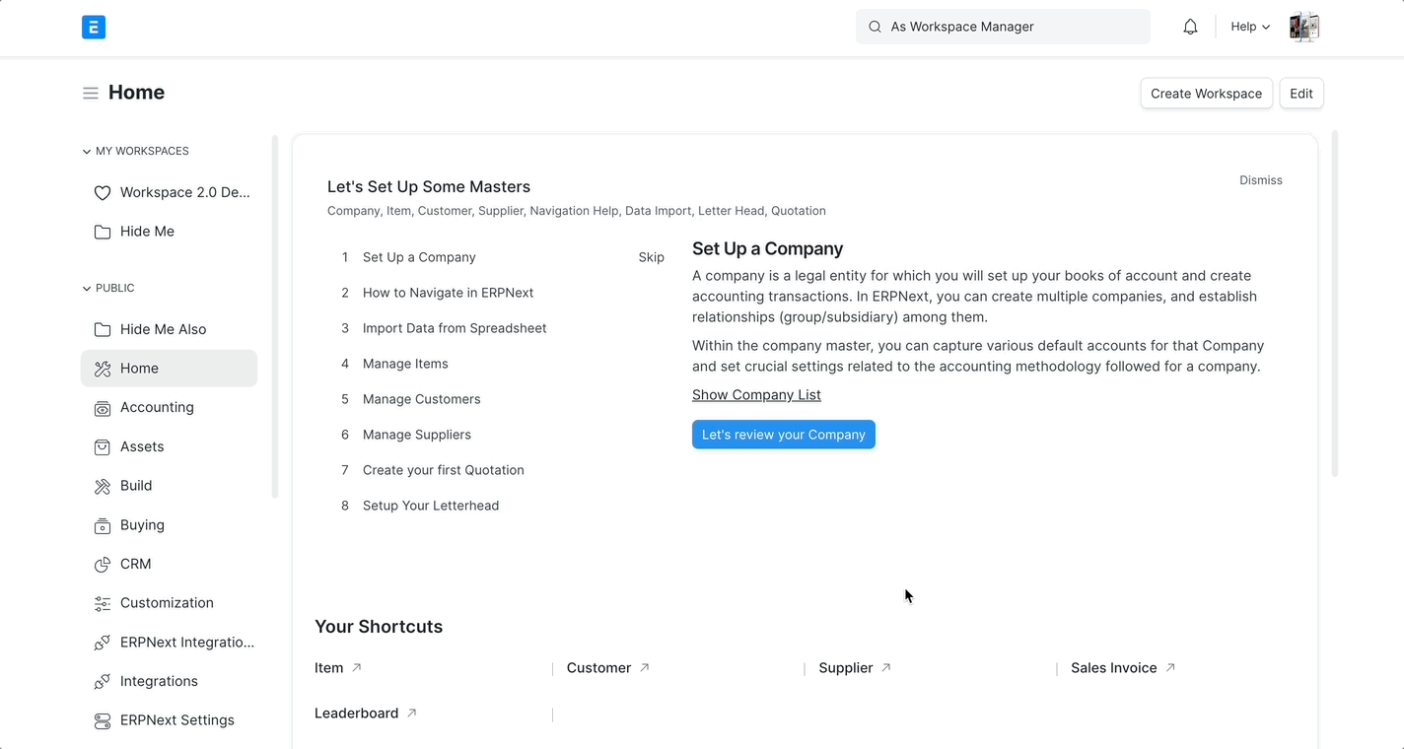The height and width of the screenshot is (749, 1404).
Task: Open the Accounting workspace icon
Action: pos(102,407)
